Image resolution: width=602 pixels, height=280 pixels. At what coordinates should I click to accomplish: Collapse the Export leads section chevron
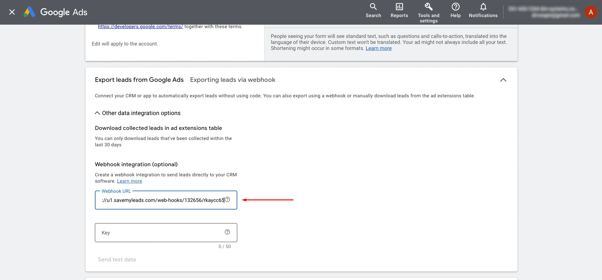503,80
